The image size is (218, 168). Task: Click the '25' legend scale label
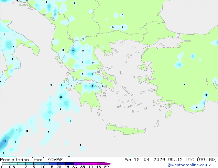click(x=67, y=167)
